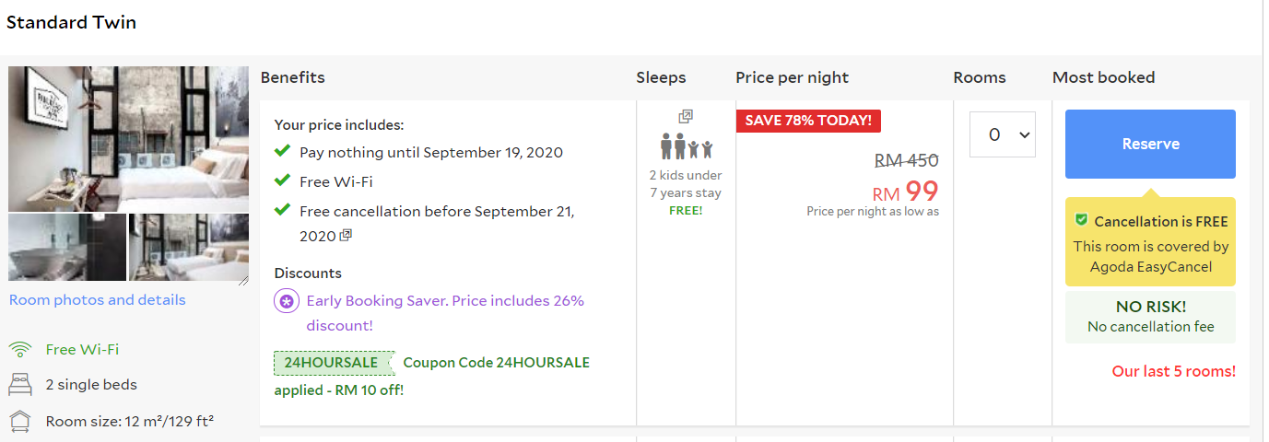The height and width of the screenshot is (442, 1269).
Task: Click the 24HOURSALE coupon tag
Action: pos(333,363)
